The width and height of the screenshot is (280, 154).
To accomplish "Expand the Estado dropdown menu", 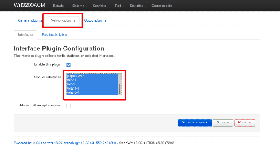I will tap(60, 6).
